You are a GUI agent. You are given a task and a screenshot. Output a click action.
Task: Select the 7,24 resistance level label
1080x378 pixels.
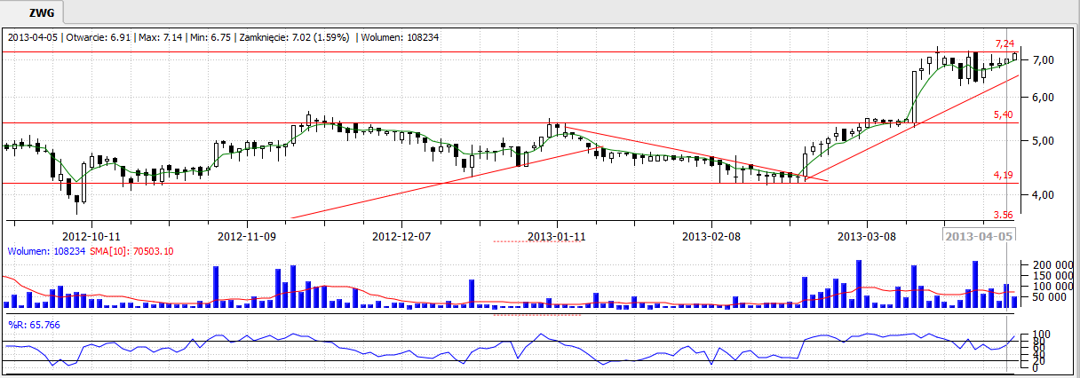point(1004,43)
